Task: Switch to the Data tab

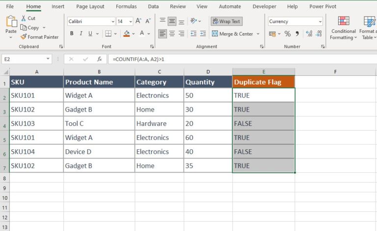Action: tap(153, 6)
